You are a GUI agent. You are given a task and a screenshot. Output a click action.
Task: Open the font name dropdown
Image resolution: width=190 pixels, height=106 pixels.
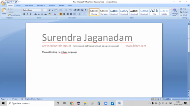coord(40,10)
